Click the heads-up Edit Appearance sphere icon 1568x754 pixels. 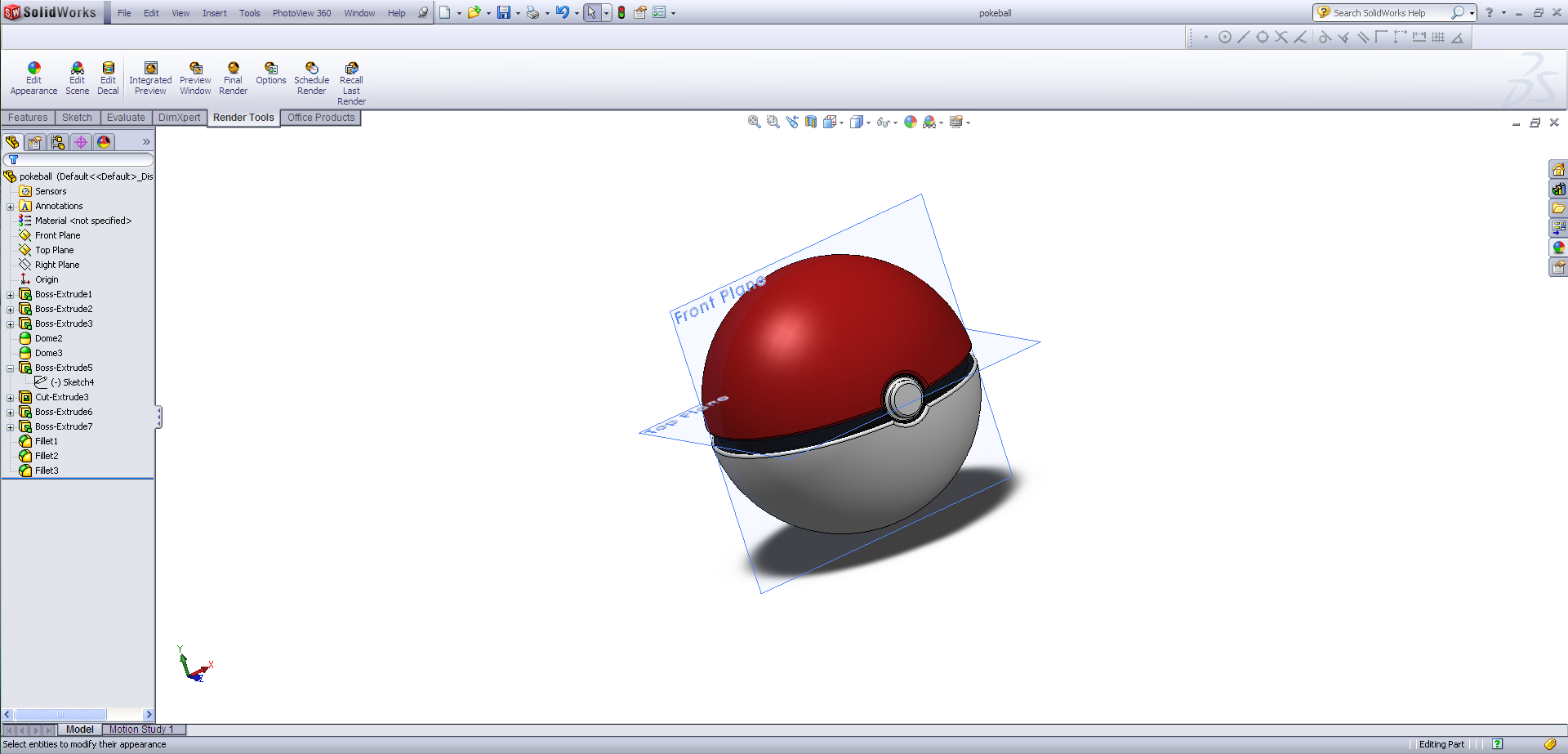coord(911,122)
